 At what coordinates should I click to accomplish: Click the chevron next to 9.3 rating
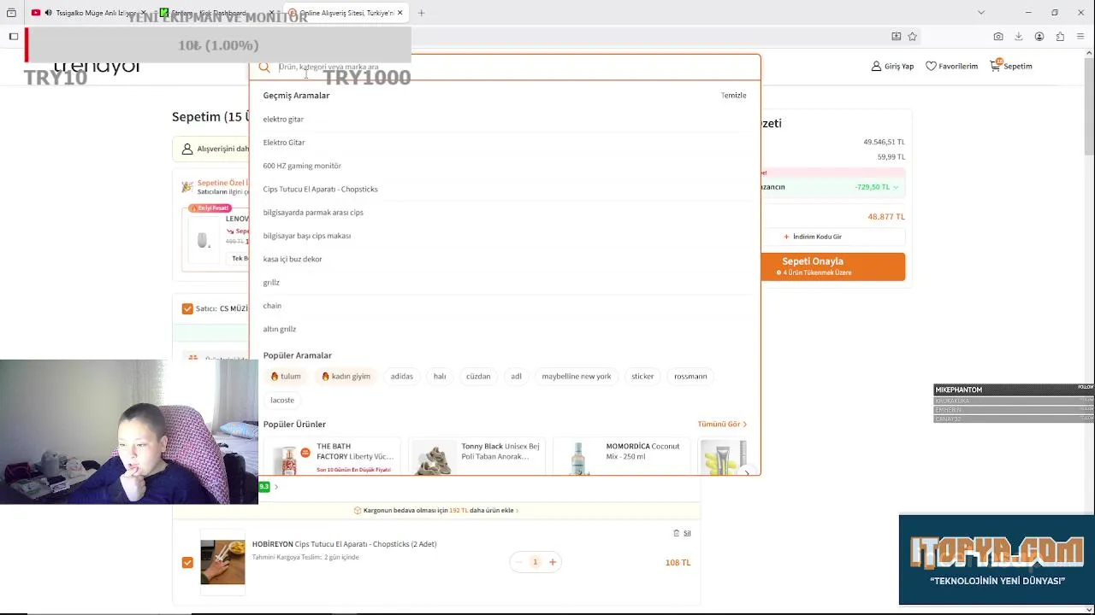[276, 487]
